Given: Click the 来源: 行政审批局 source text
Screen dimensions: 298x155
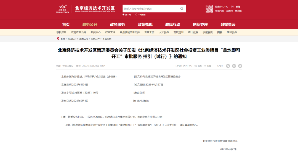Looking at the screenshot, I should [x=64, y=66].
